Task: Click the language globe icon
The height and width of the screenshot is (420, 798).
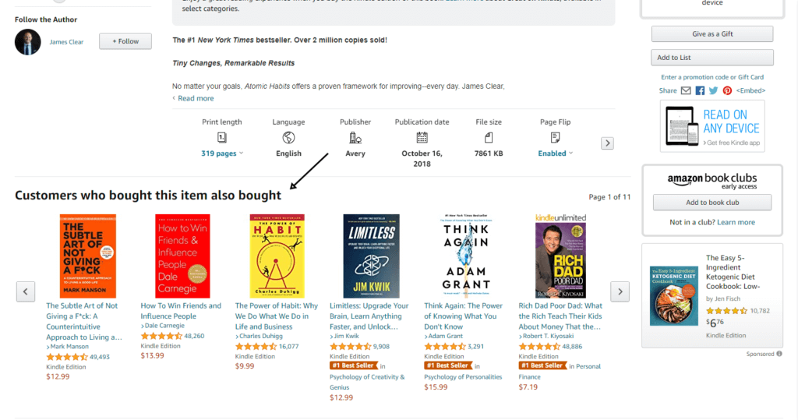Action: pyautogui.click(x=288, y=138)
